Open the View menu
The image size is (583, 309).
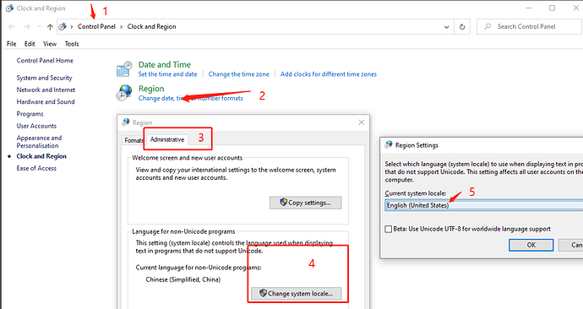[x=50, y=44]
